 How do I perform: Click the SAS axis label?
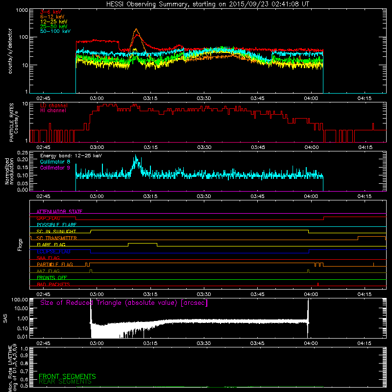(5, 318)
